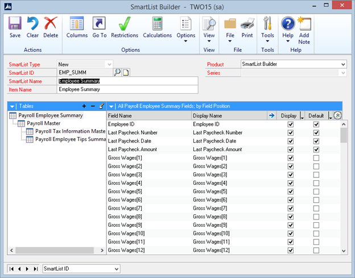This screenshot has width=355, height=278.
Task: Click the SmartList Name field
Action: (x=127, y=81)
